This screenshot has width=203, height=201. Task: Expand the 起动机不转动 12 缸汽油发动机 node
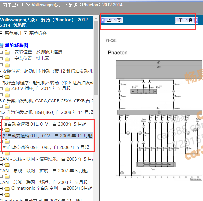[x=1, y=65]
